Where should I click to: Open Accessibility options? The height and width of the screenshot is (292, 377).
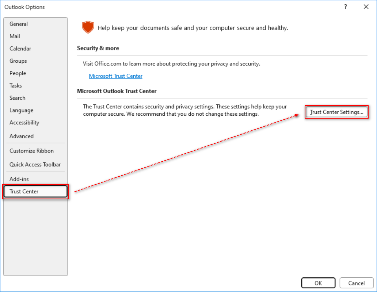coord(35,123)
